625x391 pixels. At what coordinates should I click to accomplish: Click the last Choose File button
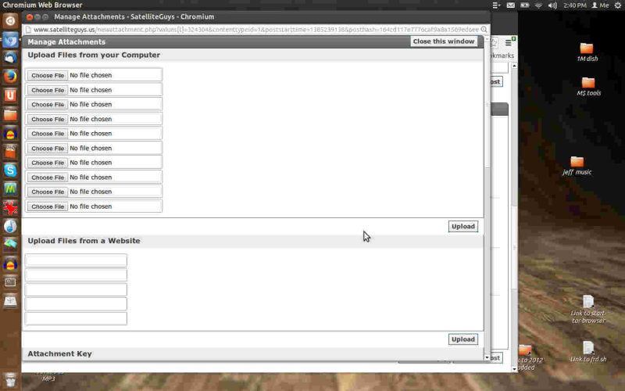tap(48, 206)
